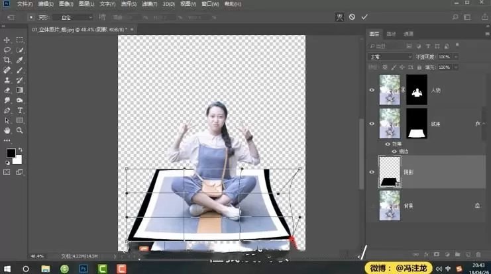
Task: Hide the 人物 layer via eye icon
Action: [372, 89]
